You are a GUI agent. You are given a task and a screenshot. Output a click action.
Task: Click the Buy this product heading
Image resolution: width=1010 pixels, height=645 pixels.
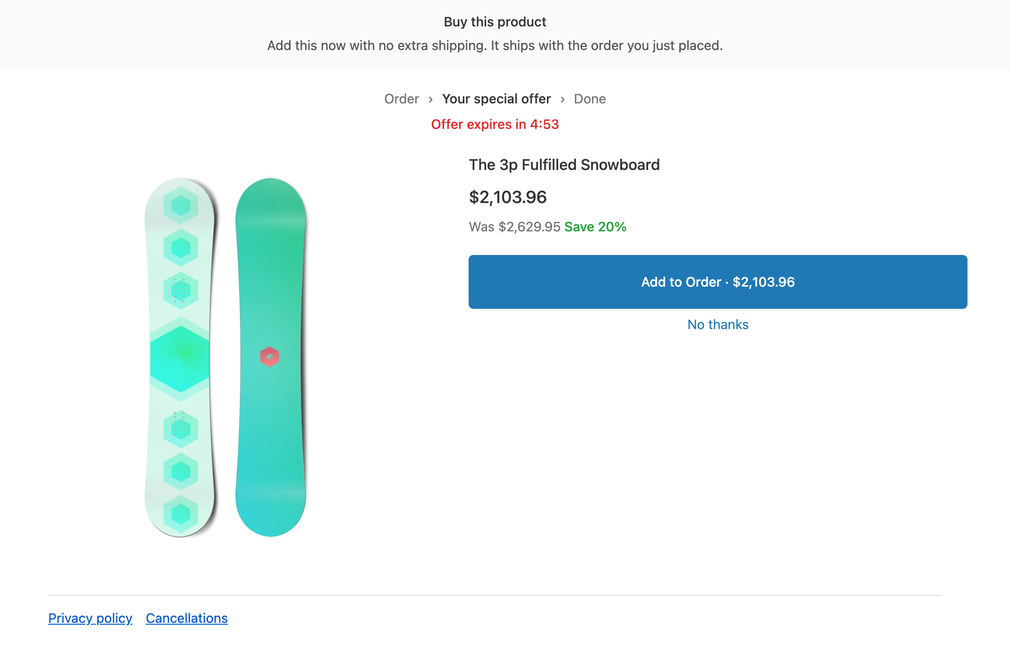pos(495,22)
